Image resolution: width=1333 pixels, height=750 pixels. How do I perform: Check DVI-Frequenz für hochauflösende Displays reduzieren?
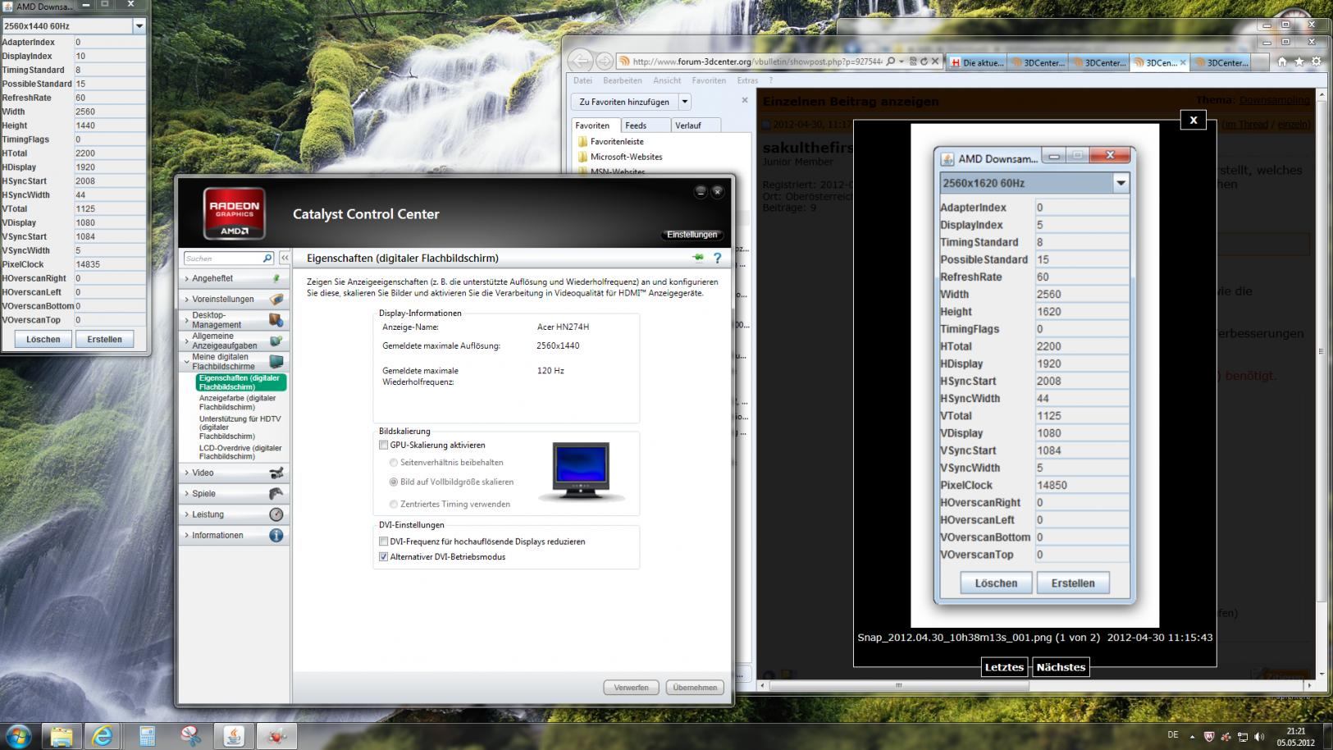[x=383, y=542]
